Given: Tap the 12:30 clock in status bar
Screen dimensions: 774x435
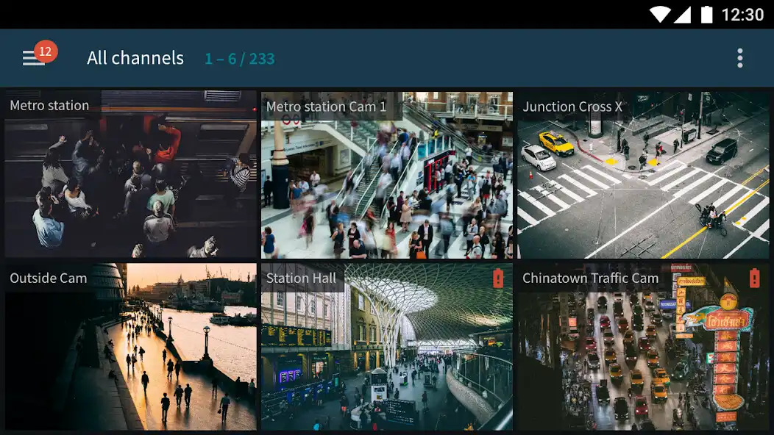Looking at the screenshot, I should tap(742, 14).
